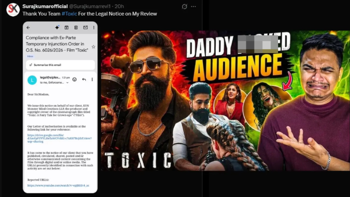
Task: Open the Gemini sparkle icon in email toolbar
Action: pos(57,27)
